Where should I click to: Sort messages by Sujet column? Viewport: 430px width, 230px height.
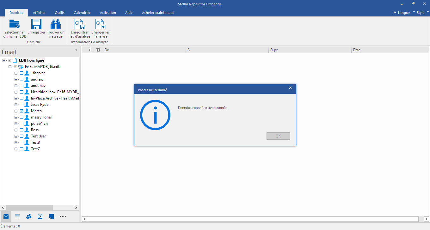[x=310, y=50]
